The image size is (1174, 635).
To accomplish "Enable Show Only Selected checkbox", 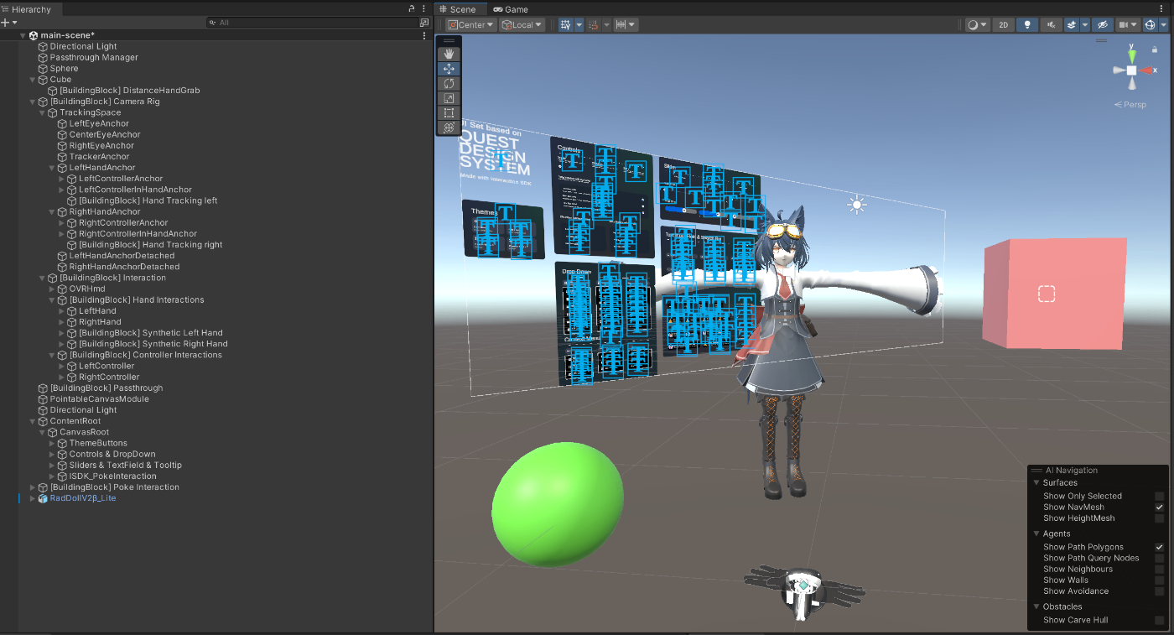I will pyautogui.click(x=1159, y=496).
